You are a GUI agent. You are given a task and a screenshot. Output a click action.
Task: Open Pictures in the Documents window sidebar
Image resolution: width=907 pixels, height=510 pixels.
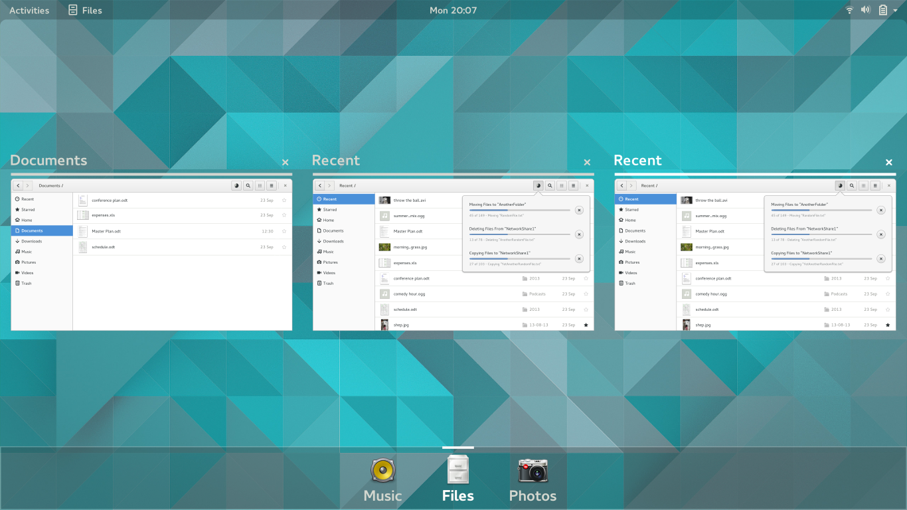(42, 262)
